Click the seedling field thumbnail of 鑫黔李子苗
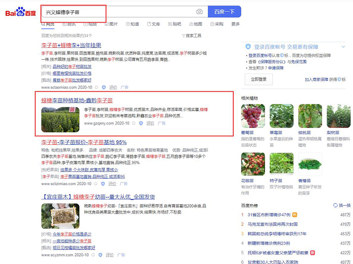Image resolution: width=353 pixels, height=264 pixels. click(60, 119)
